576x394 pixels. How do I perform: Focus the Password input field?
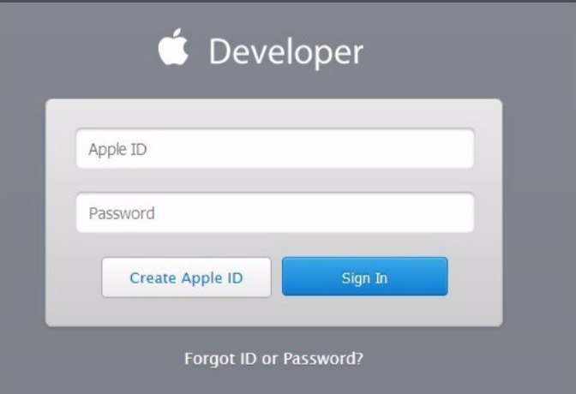(x=275, y=212)
